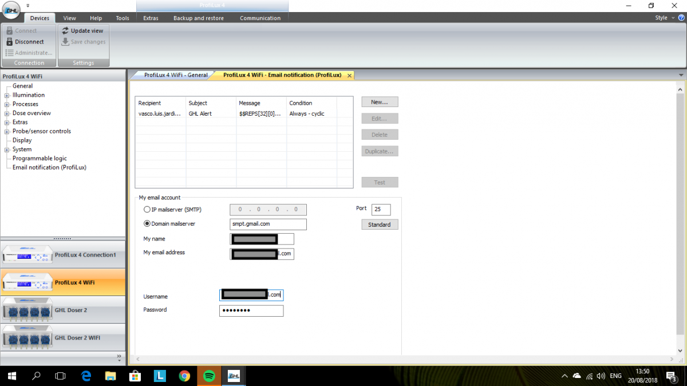687x386 pixels.
Task: Click the OneDrive cloud tray icon
Action: [577, 376]
